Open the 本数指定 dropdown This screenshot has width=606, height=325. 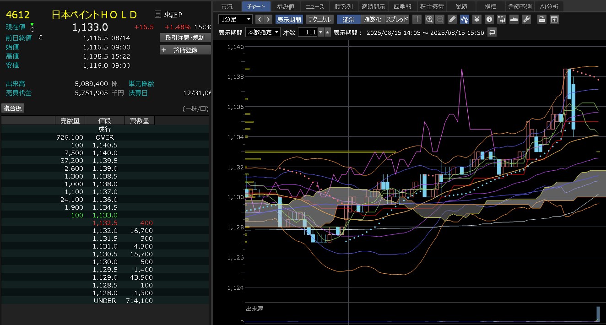pyautogui.click(x=263, y=32)
